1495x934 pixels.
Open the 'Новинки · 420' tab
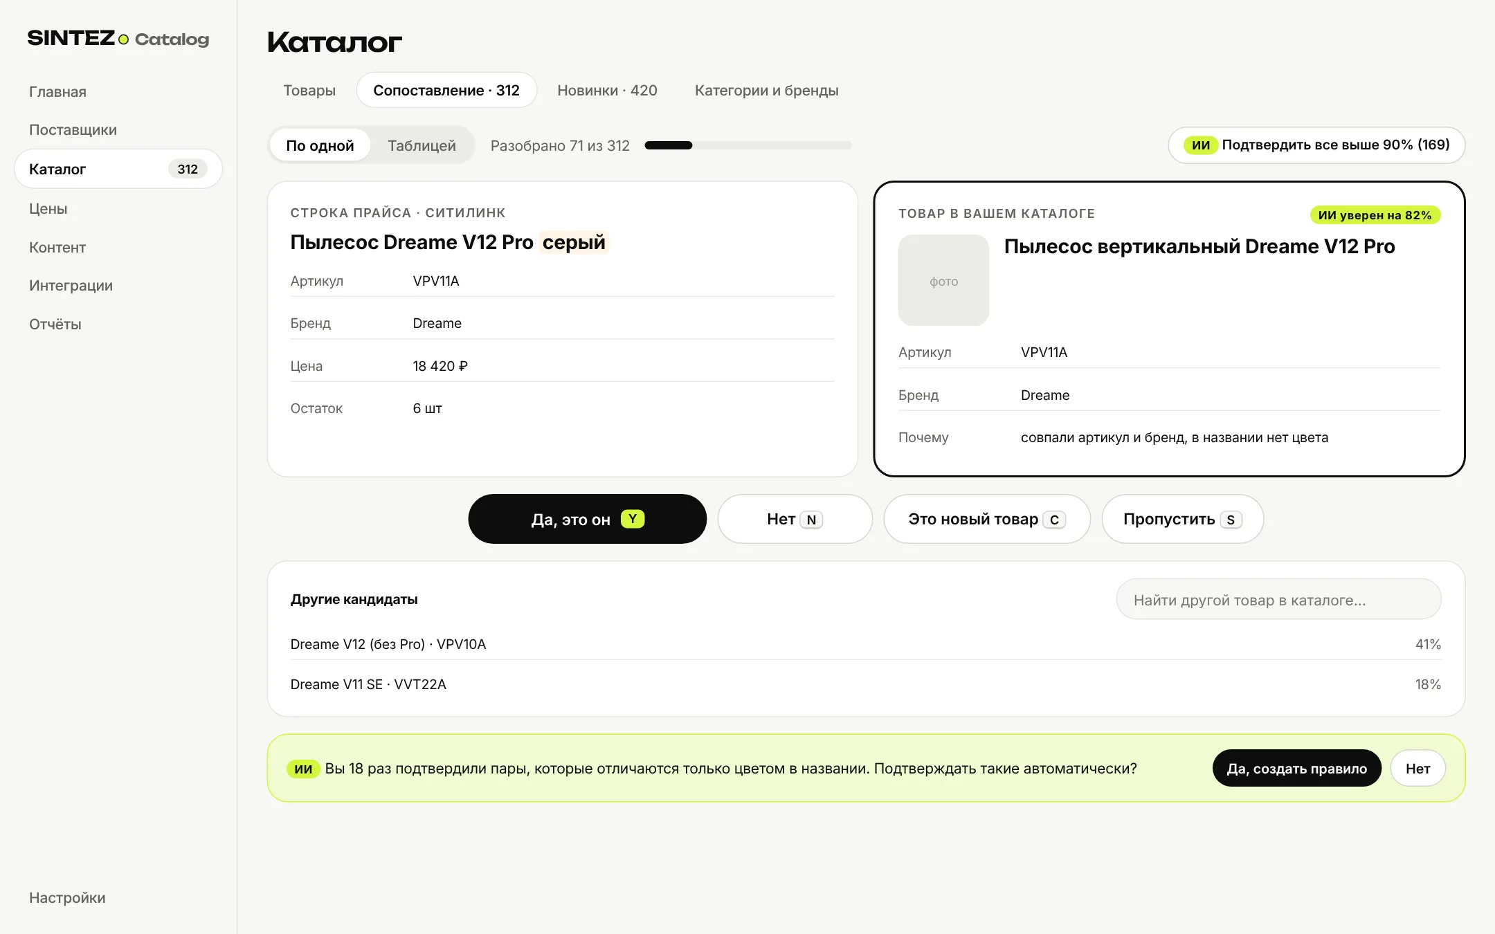point(607,90)
